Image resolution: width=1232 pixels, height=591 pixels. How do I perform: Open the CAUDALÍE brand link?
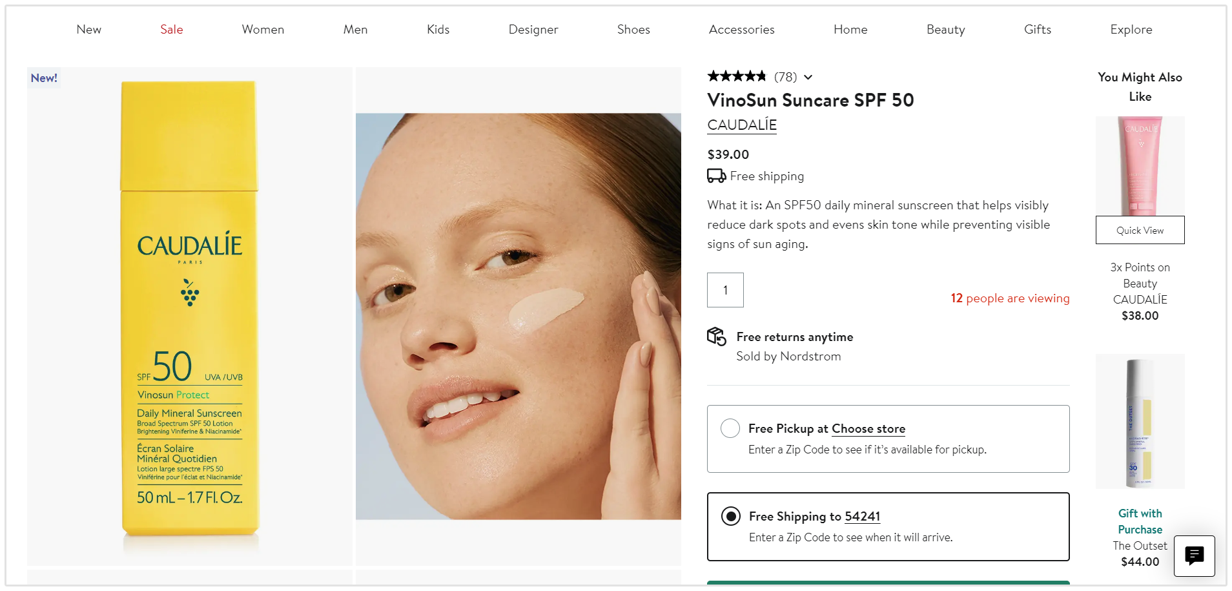click(742, 125)
